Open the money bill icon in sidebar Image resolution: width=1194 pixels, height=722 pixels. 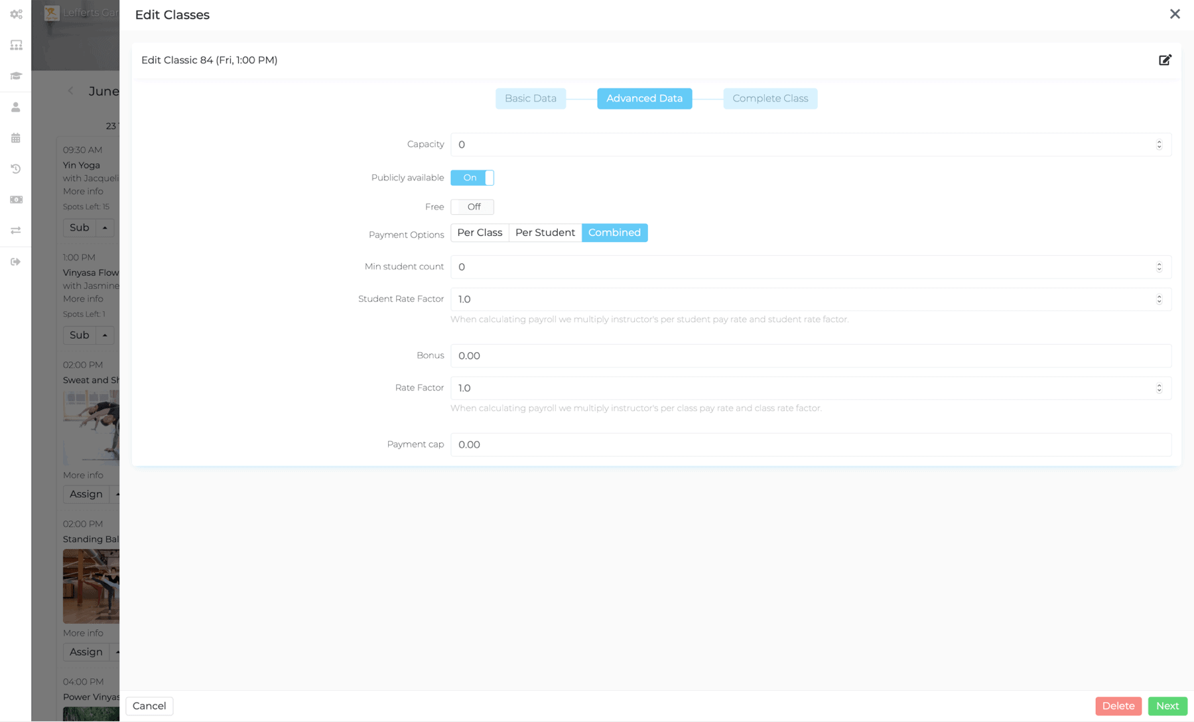[x=16, y=200]
